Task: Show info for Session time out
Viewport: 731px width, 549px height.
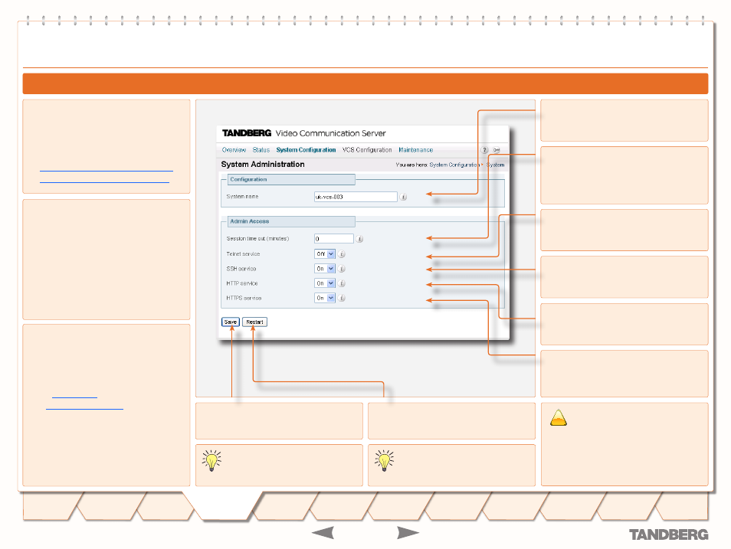Action: (359, 239)
